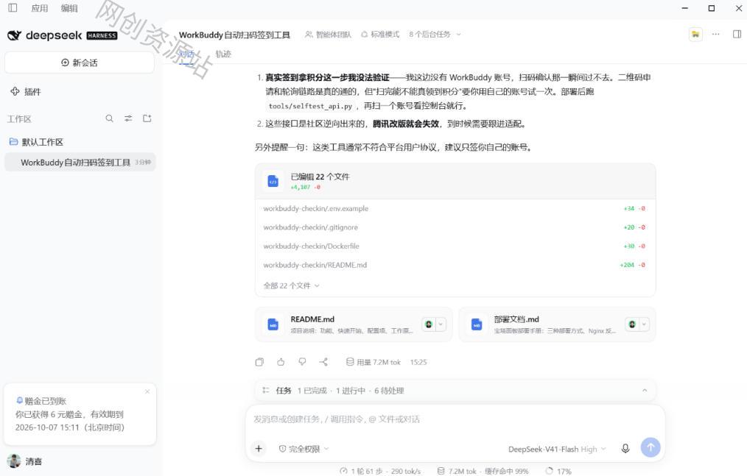The width and height of the screenshot is (747, 476).
Task: Click the WorkBuddy自动扫码签到工具 header title
Action: 234,35
